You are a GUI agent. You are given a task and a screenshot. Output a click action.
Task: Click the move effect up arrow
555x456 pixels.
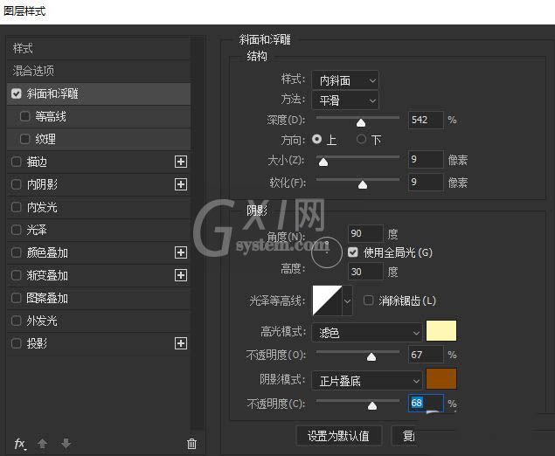pyautogui.click(x=43, y=443)
